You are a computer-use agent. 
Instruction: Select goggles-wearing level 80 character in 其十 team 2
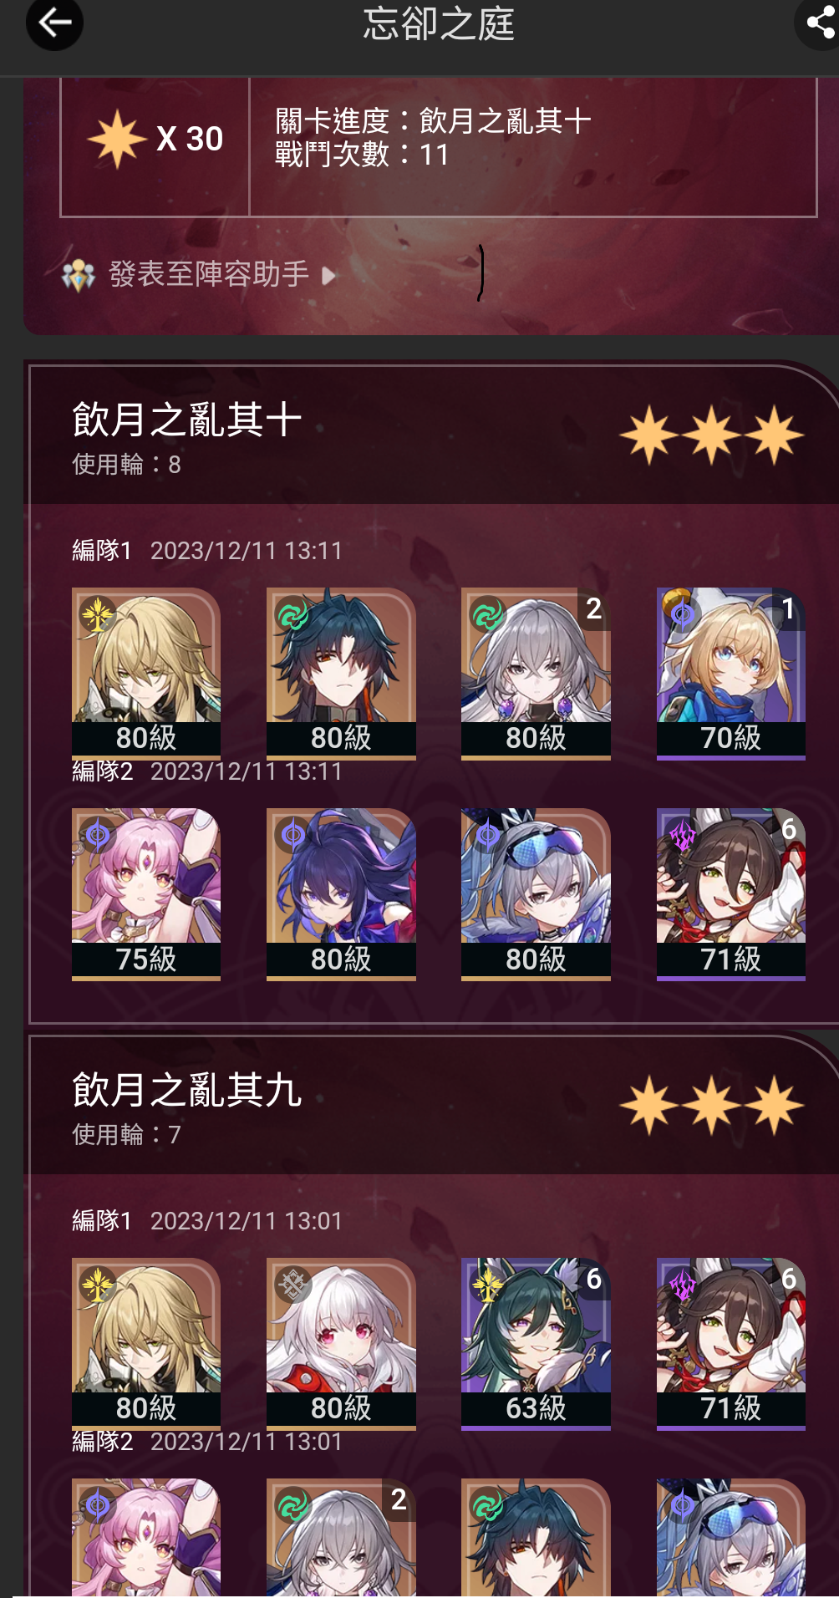click(x=536, y=894)
